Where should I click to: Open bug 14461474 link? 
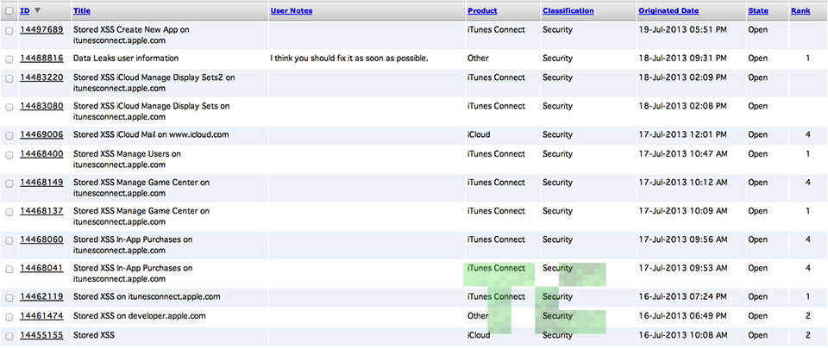41,316
